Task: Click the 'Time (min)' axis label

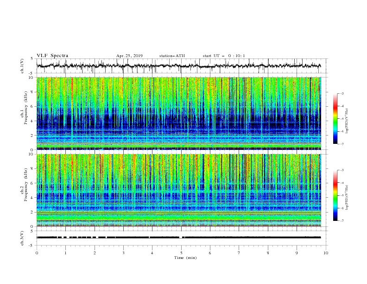Action: tap(185, 258)
